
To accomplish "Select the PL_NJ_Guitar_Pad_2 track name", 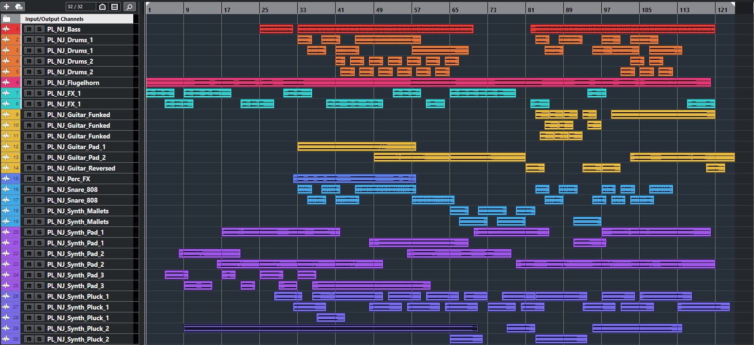I will pos(76,158).
